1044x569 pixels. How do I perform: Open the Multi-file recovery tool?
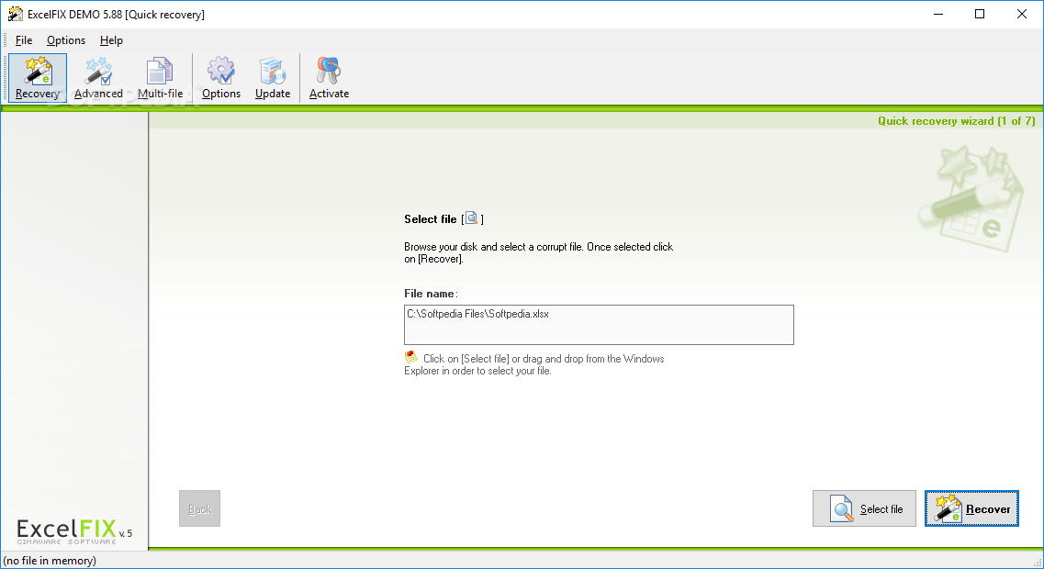(160, 78)
